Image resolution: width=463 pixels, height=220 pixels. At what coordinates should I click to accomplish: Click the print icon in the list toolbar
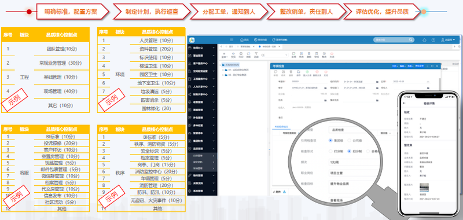[x=241, y=54]
